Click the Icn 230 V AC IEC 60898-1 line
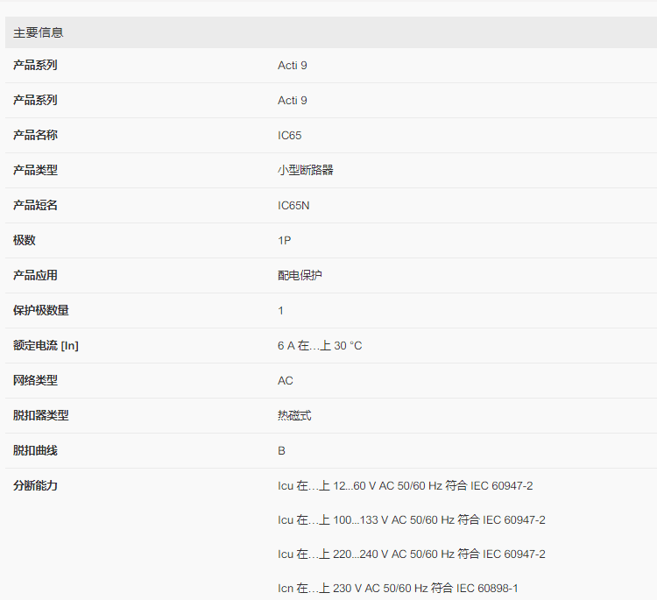Image resolution: width=657 pixels, height=600 pixels. pos(398,589)
